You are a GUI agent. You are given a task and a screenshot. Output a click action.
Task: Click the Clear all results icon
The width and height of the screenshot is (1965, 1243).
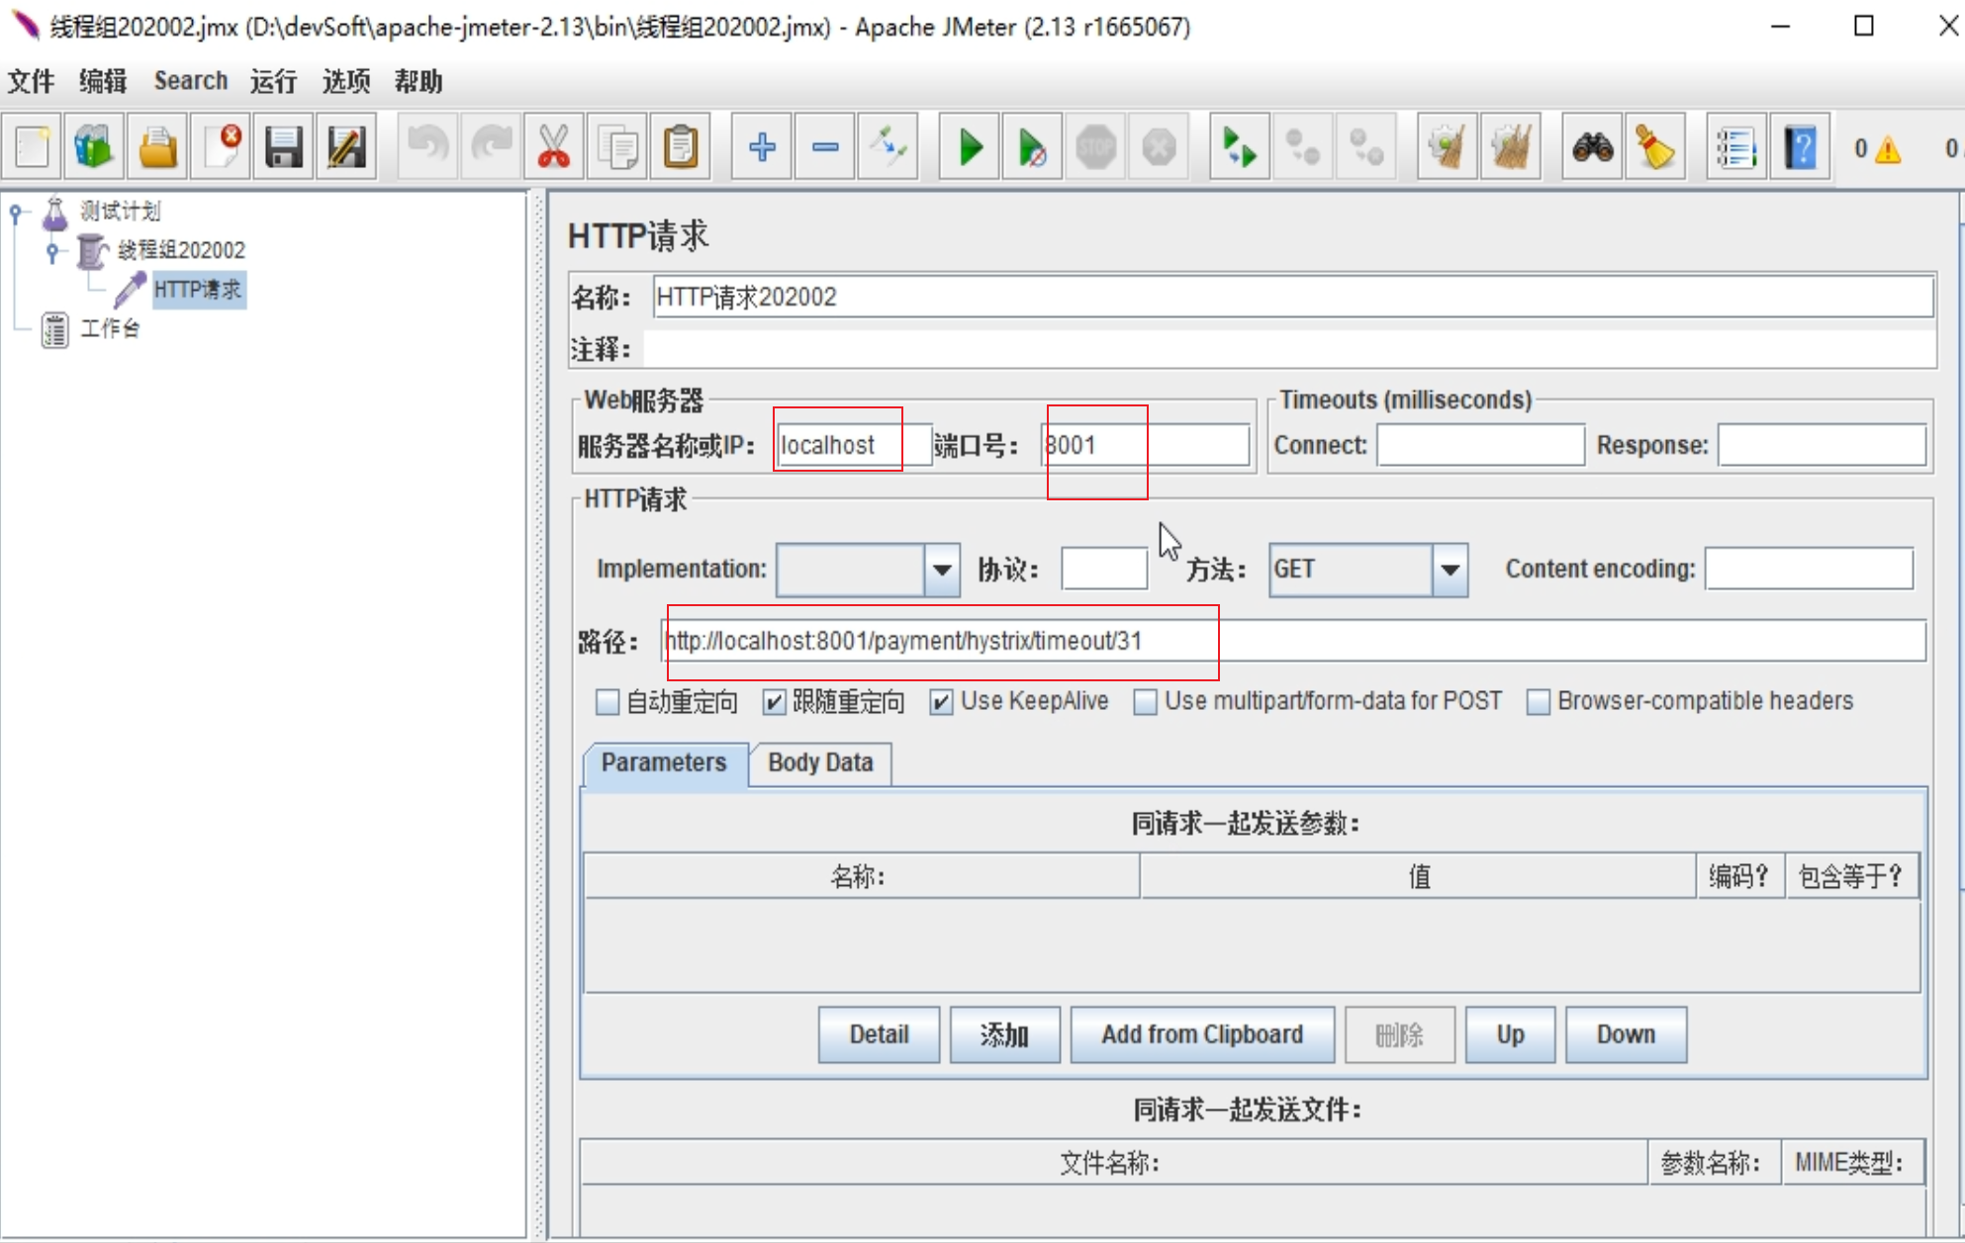[1510, 148]
